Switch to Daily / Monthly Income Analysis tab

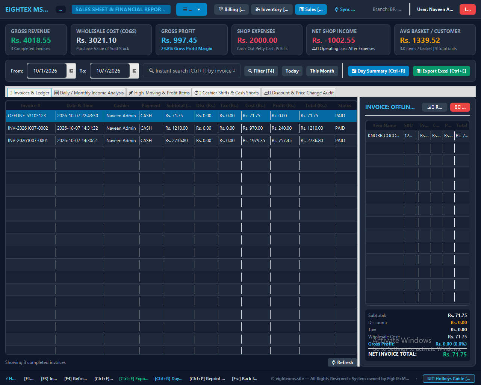[89, 93]
